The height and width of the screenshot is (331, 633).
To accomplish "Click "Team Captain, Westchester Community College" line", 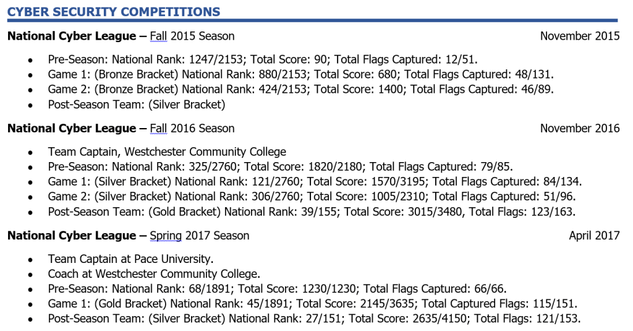I will 167,152.
